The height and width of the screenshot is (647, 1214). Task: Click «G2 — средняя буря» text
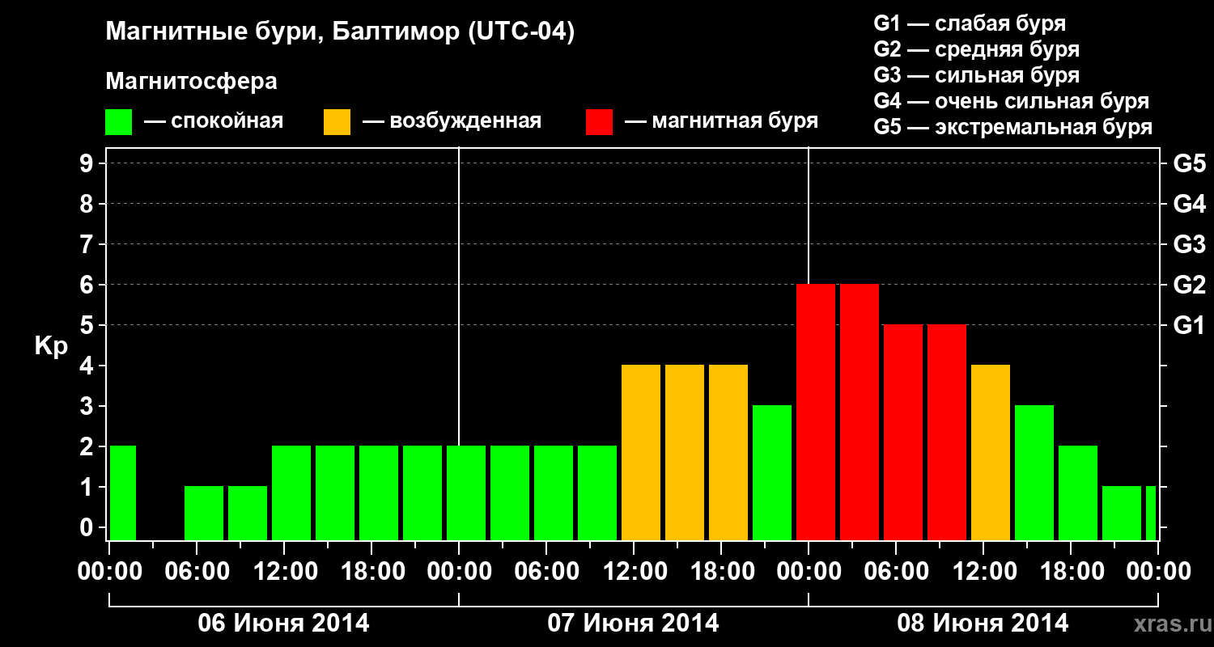tap(976, 49)
